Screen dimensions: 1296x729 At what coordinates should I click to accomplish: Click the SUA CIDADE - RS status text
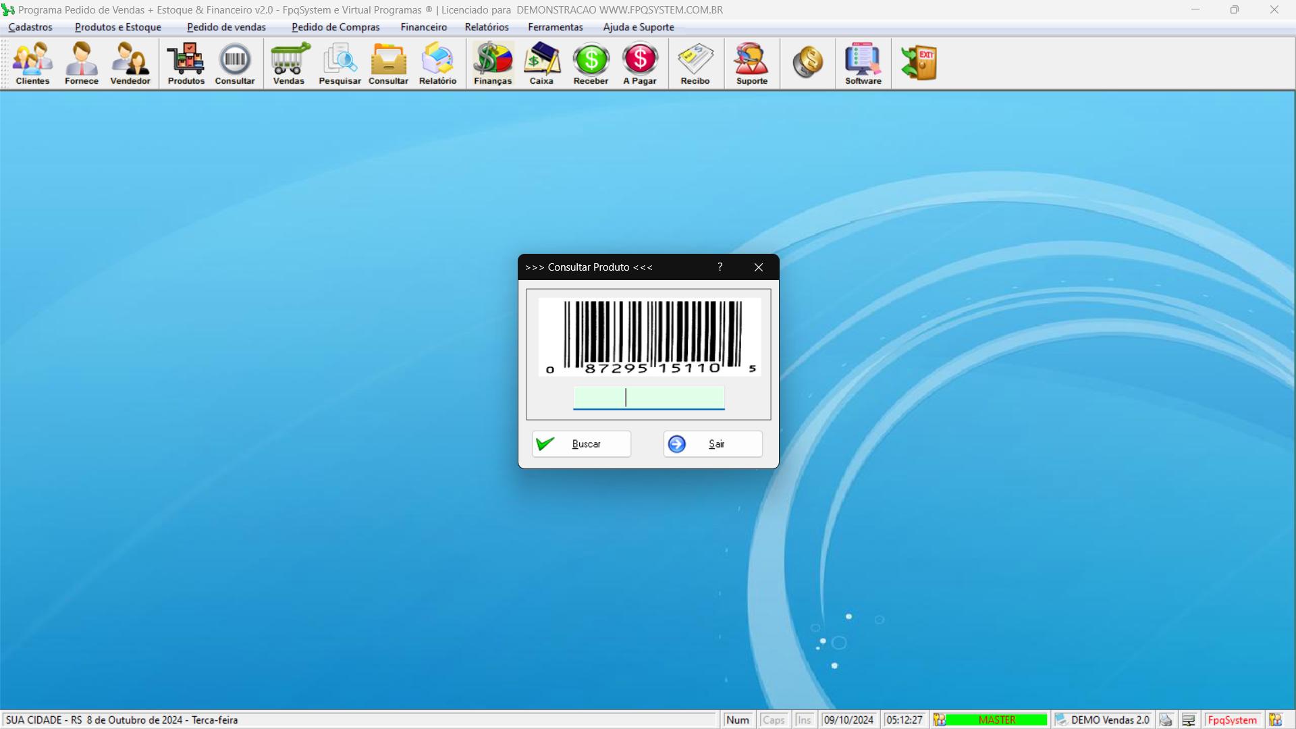pos(122,720)
